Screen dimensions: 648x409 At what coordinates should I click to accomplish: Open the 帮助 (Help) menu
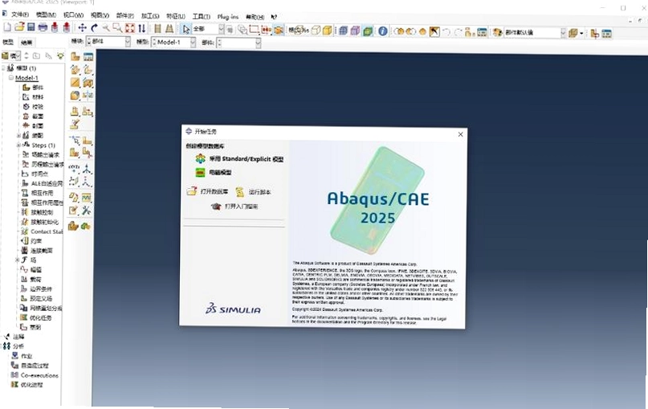tap(255, 17)
